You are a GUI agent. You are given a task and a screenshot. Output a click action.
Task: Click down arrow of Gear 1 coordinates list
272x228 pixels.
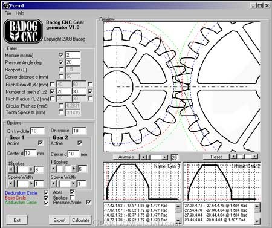point(178,221)
